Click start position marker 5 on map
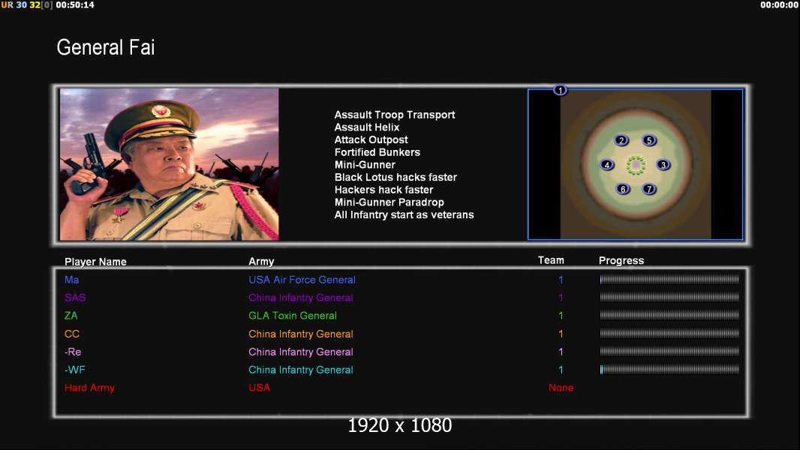This screenshot has height=450, width=800. pos(649,140)
